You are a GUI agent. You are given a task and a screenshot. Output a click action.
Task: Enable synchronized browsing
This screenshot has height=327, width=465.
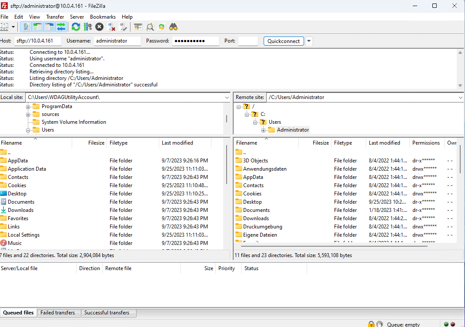(x=161, y=26)
